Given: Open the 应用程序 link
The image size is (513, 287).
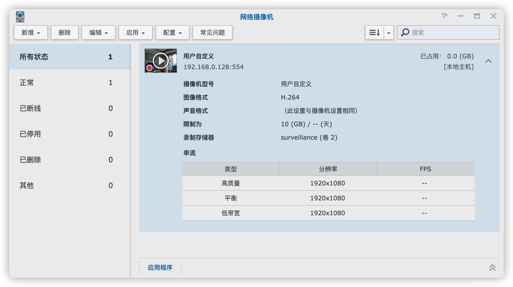Looking at the screenshot, I should (160, 267).
